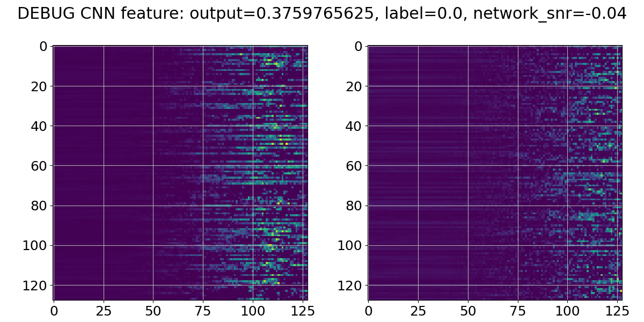The image size is (644, 322).
Task: Select the right feature map heatmap
Action: (x=495, y=173)
